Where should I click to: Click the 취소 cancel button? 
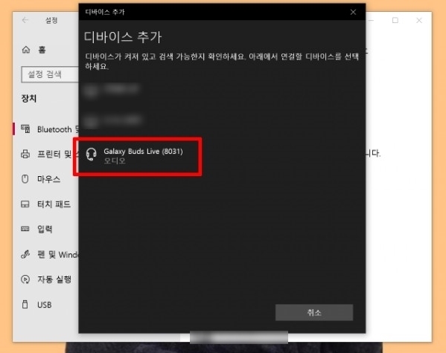tap(314, 313)
